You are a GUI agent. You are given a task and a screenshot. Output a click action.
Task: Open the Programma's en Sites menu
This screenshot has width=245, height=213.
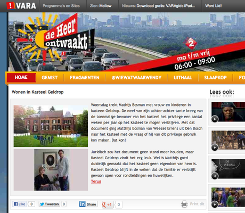point(61,6)
